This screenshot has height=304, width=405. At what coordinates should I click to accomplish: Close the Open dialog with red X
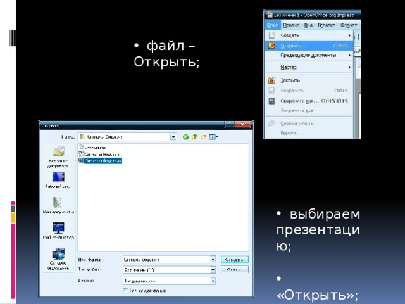coord(242,124)
